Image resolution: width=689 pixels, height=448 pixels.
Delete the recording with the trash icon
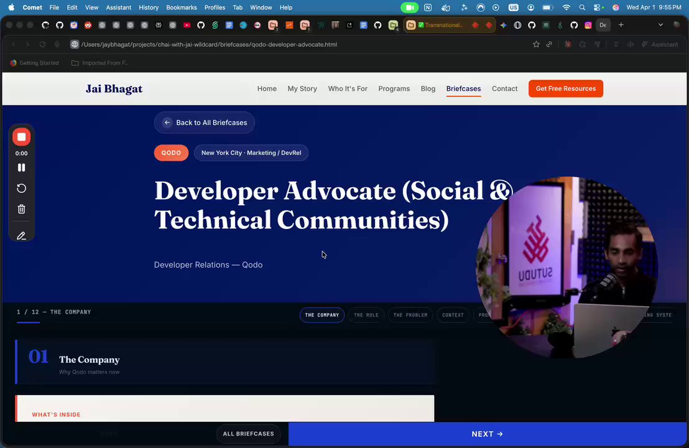(x=21, y=209)
